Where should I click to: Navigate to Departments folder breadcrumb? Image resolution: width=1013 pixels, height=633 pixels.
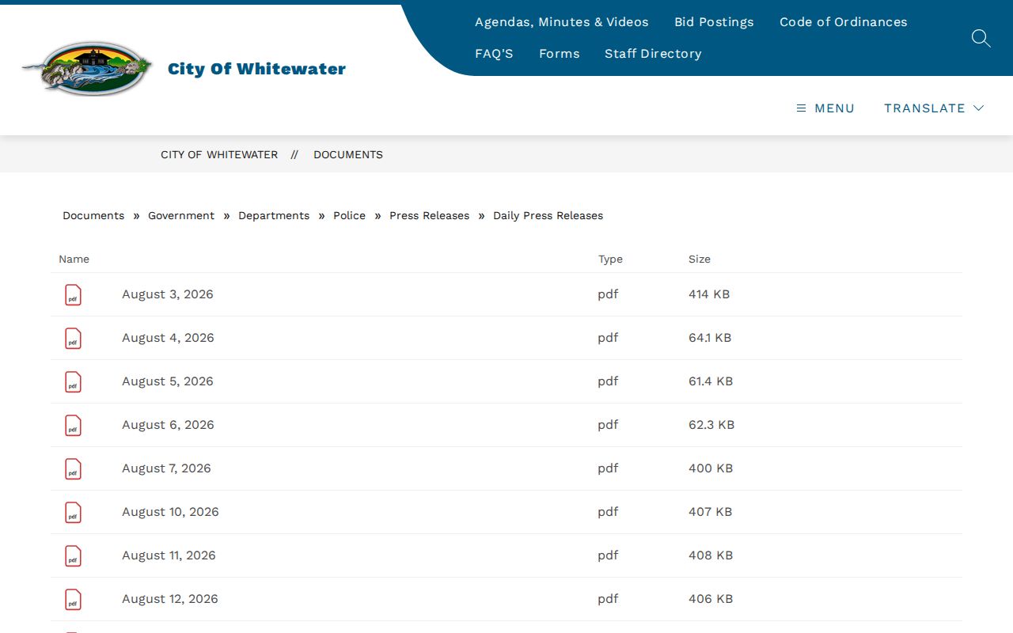pos(274,216)
